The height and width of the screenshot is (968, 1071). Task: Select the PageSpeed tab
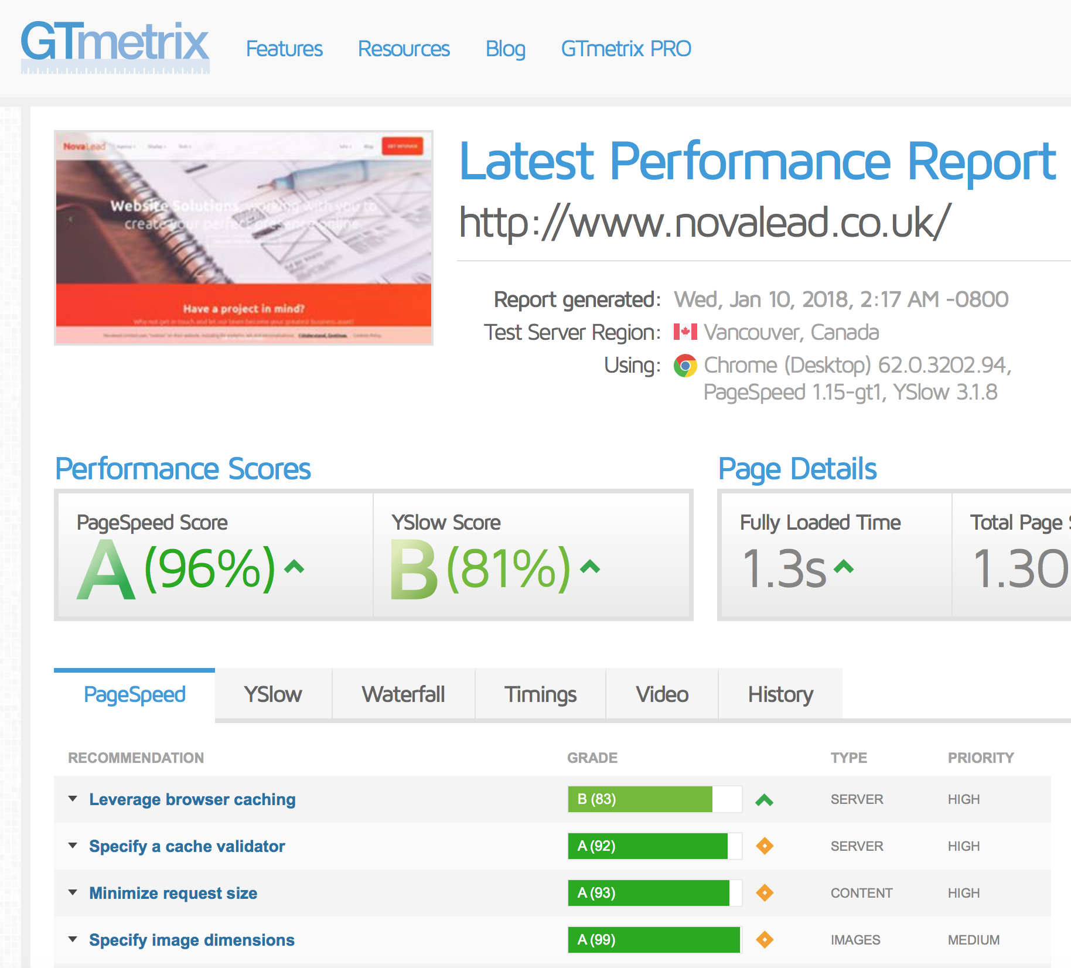(134, 694)
